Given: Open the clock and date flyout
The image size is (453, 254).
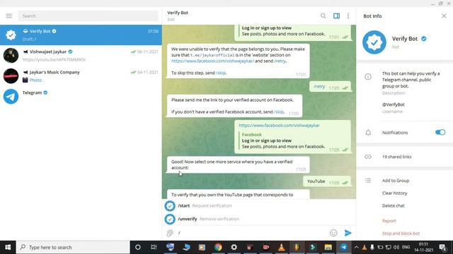Looking at the screenshot, I should click(423, 247).
